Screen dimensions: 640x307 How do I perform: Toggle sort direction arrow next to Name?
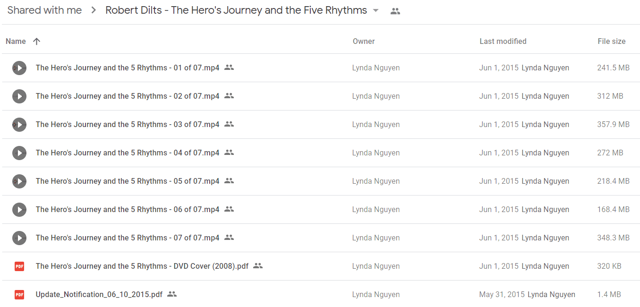tap(37, 42)
